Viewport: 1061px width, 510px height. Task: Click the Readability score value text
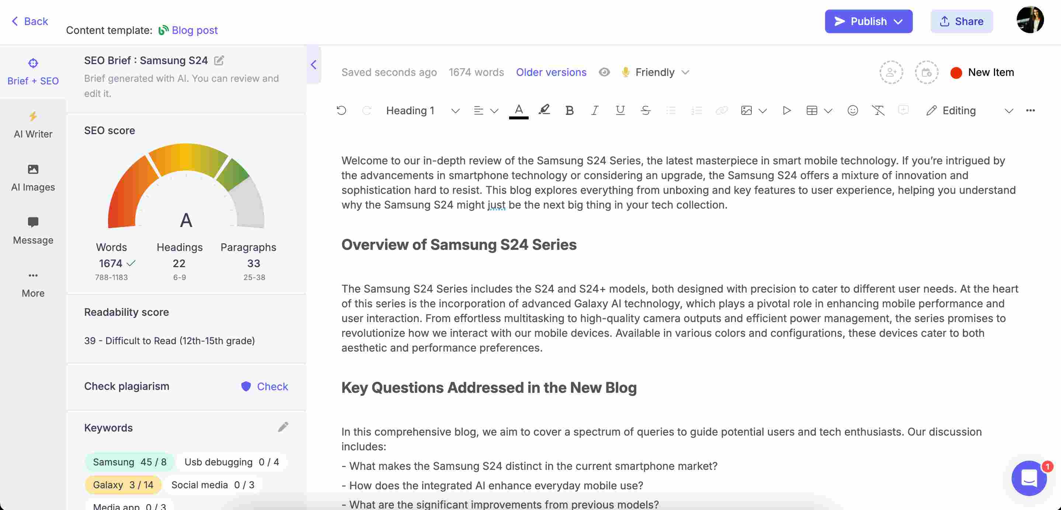(169, 340)
